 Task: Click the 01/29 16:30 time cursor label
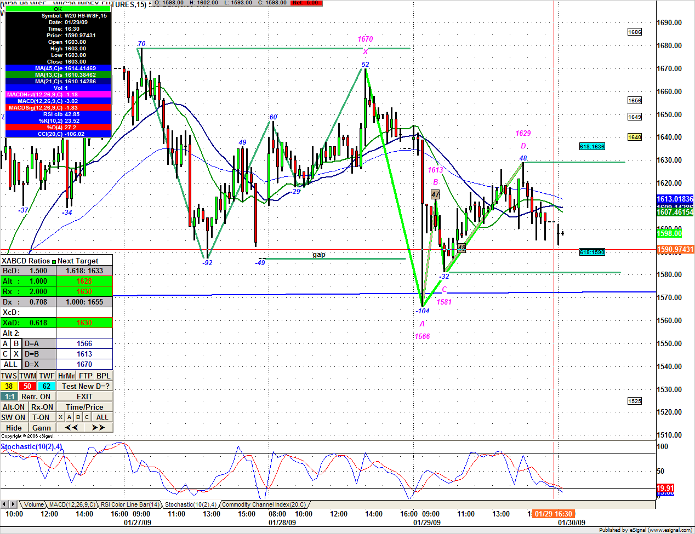click(553, 514)
